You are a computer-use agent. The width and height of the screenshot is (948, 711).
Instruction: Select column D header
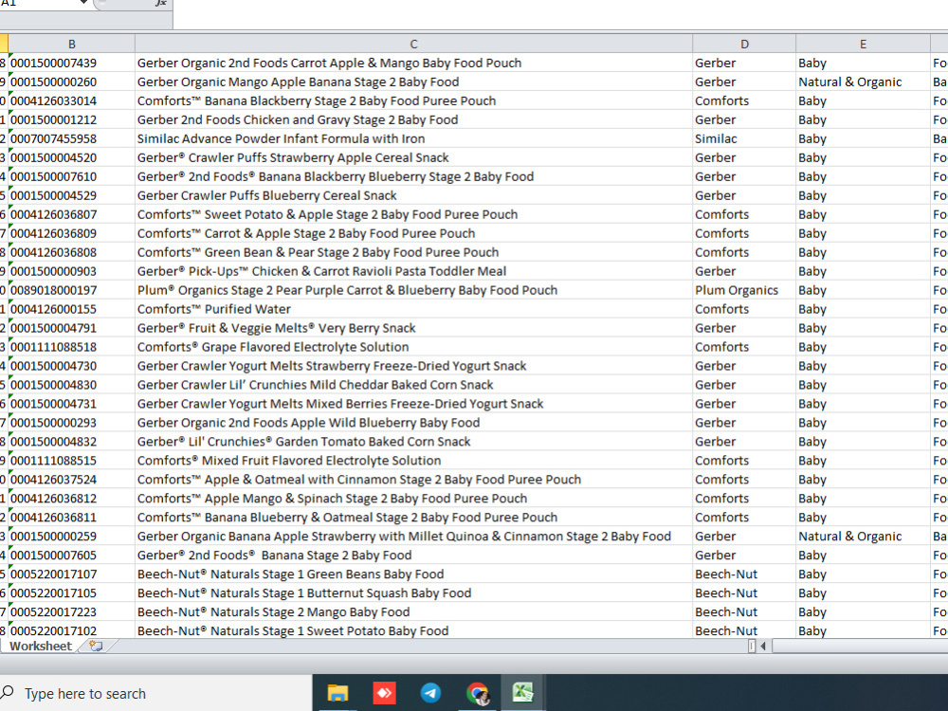744,44
